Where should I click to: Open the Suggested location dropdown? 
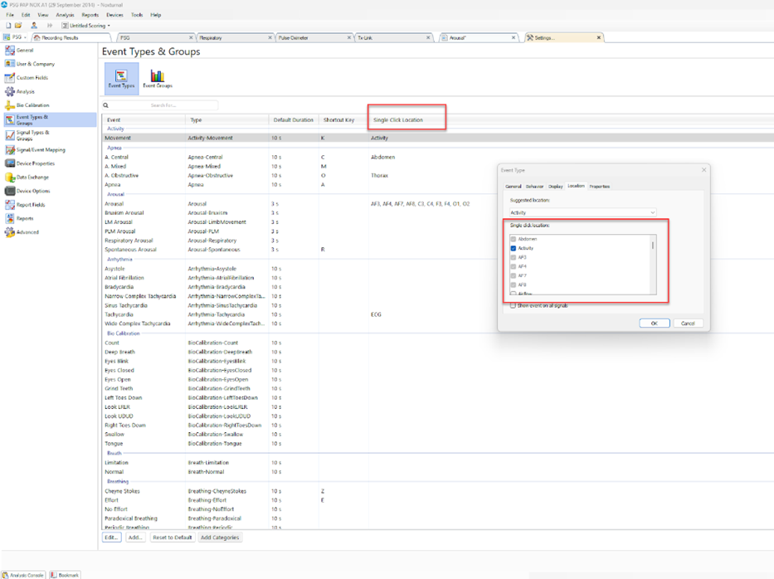[x=653, y=211]
